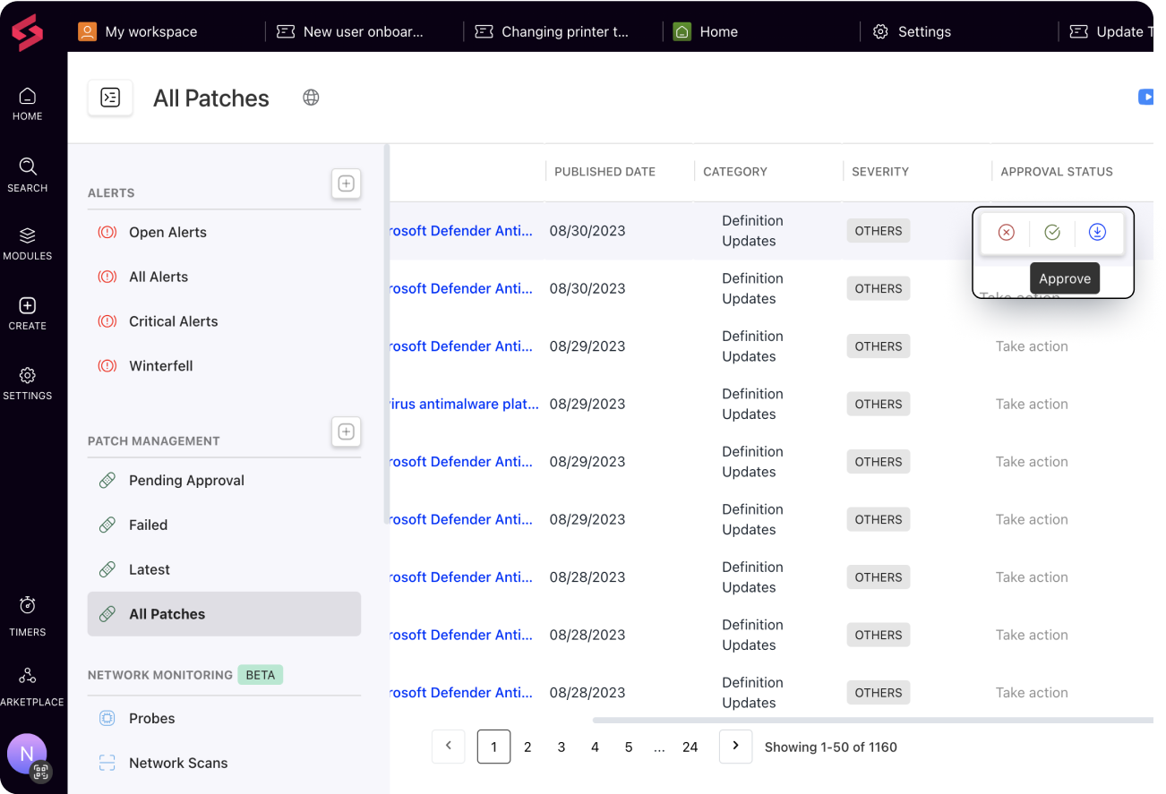The width and height of the screenshot is (1166, 794).
Task: Open the Pending Approval patch list
Action: coord(187,480)
